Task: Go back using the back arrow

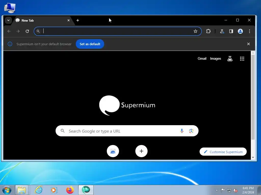Action: (9, 31)
